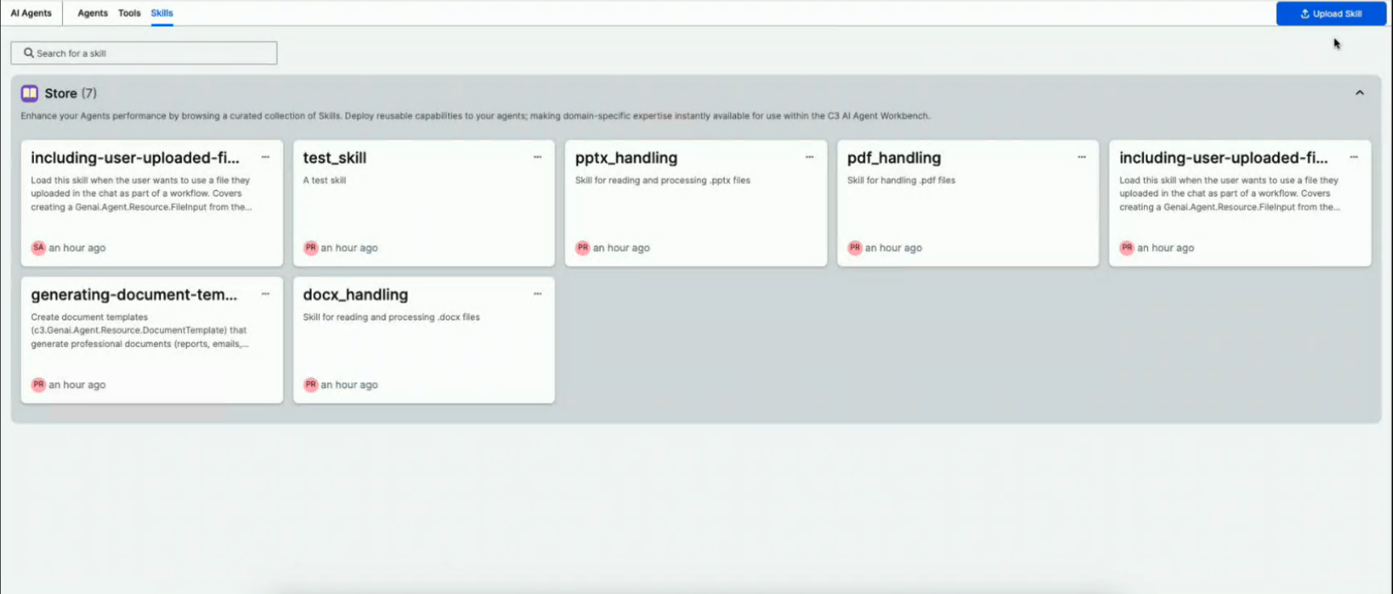
Task: Open the more-options menu on pptx_handling card
Action: coord(809,157)
